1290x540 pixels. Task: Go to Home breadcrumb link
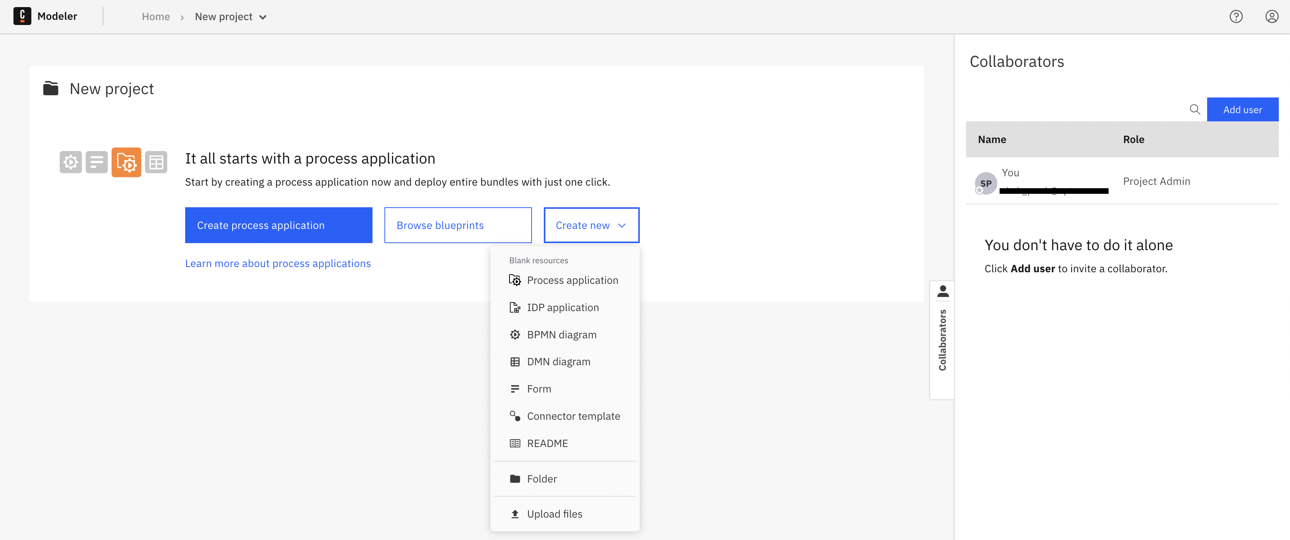pyautogui.click(x=156, y=16)
